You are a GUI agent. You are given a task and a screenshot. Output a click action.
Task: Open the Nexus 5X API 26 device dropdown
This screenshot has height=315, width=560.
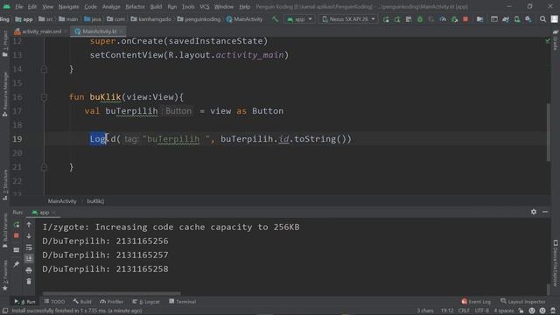coord(348,19)
